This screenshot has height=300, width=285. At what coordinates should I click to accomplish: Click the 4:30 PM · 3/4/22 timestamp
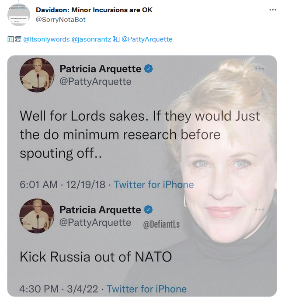(x=59, y=289)
